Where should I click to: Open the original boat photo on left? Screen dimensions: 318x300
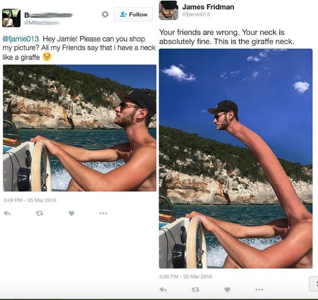coord(79,128)
